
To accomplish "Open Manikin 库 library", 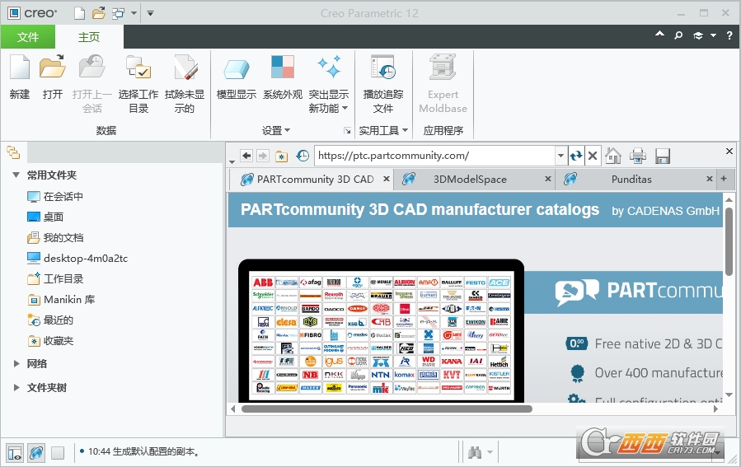I will tap(62, 299).
